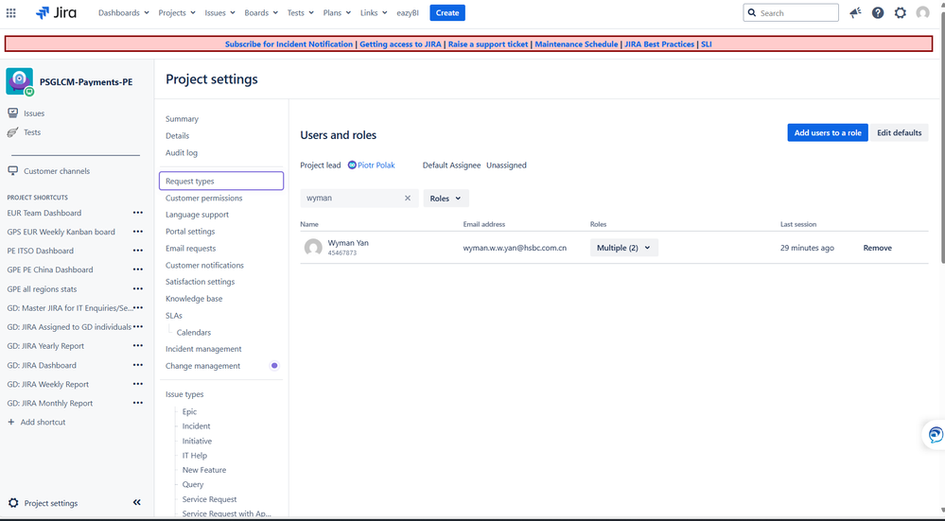Open Portal settings page
This screenshot has height=521, width=945.
coord(190,232)
